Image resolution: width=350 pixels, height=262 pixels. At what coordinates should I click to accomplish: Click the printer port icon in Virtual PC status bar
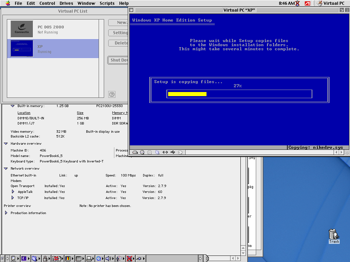(x=180, y=152)
